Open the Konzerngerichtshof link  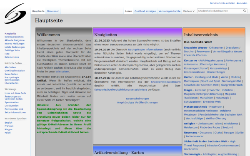[x=196, y=68]
